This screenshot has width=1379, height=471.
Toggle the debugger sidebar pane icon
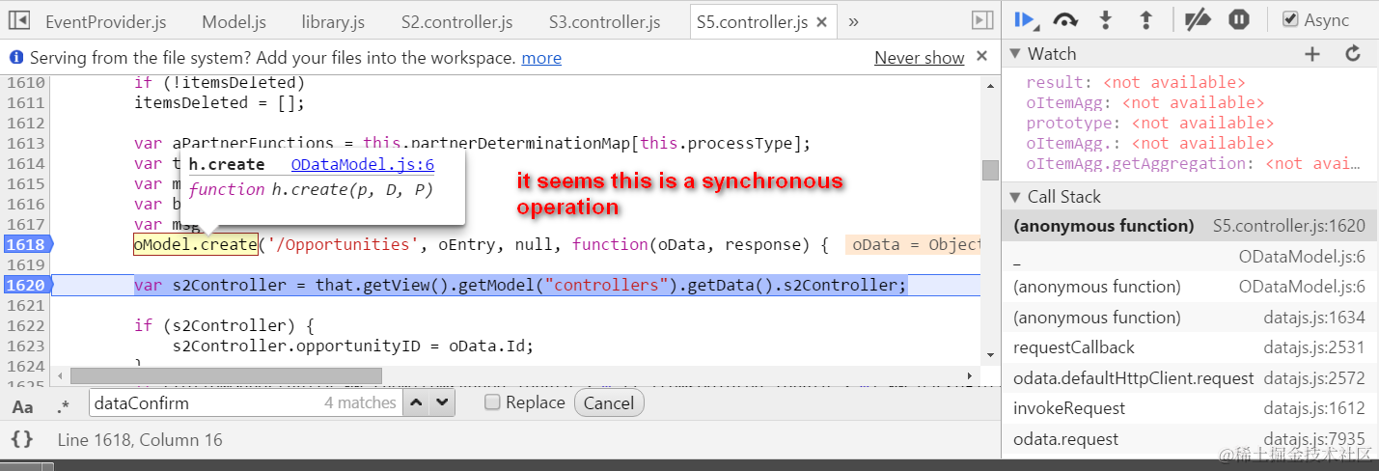click(982, 20)
